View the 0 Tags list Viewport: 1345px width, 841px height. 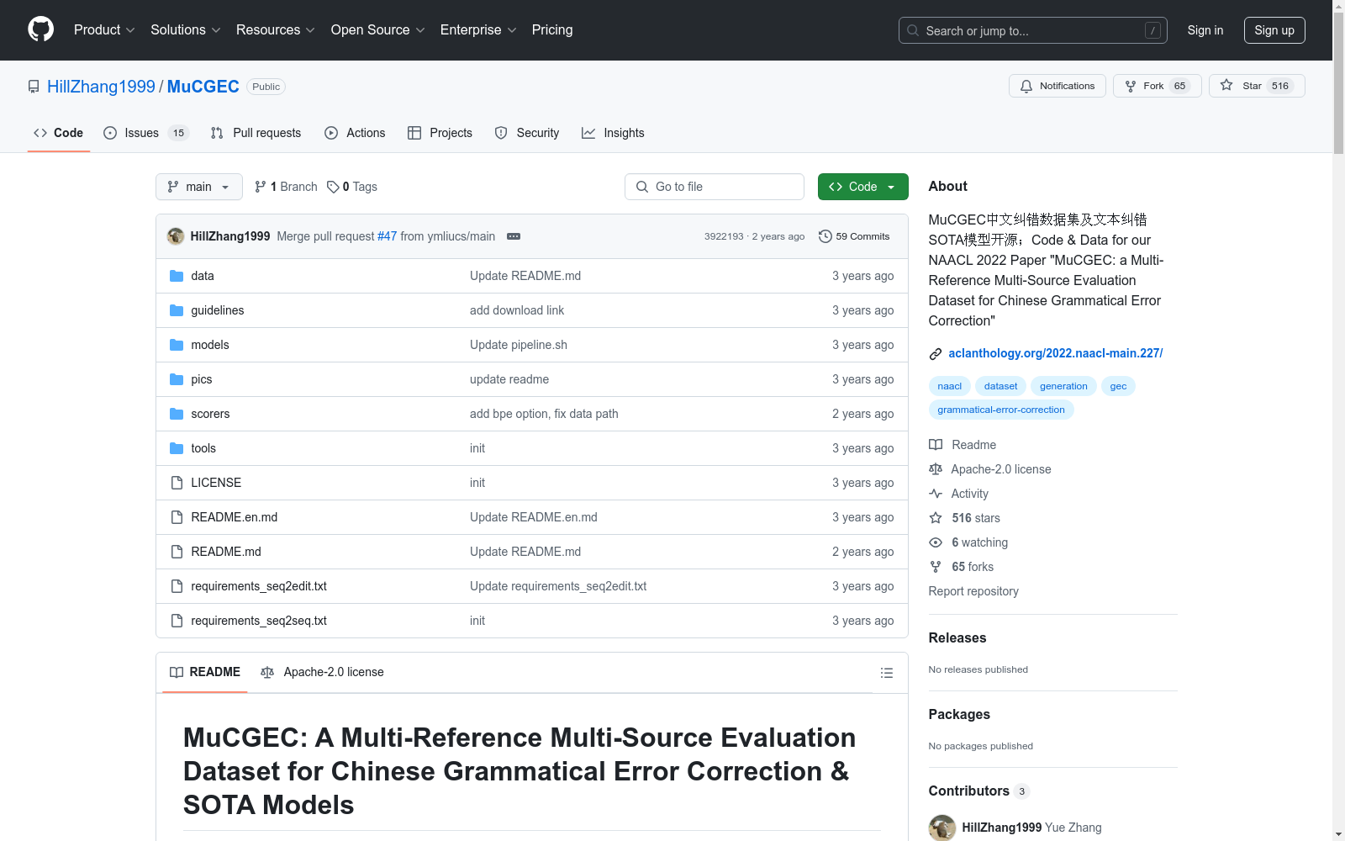(352, 187)
